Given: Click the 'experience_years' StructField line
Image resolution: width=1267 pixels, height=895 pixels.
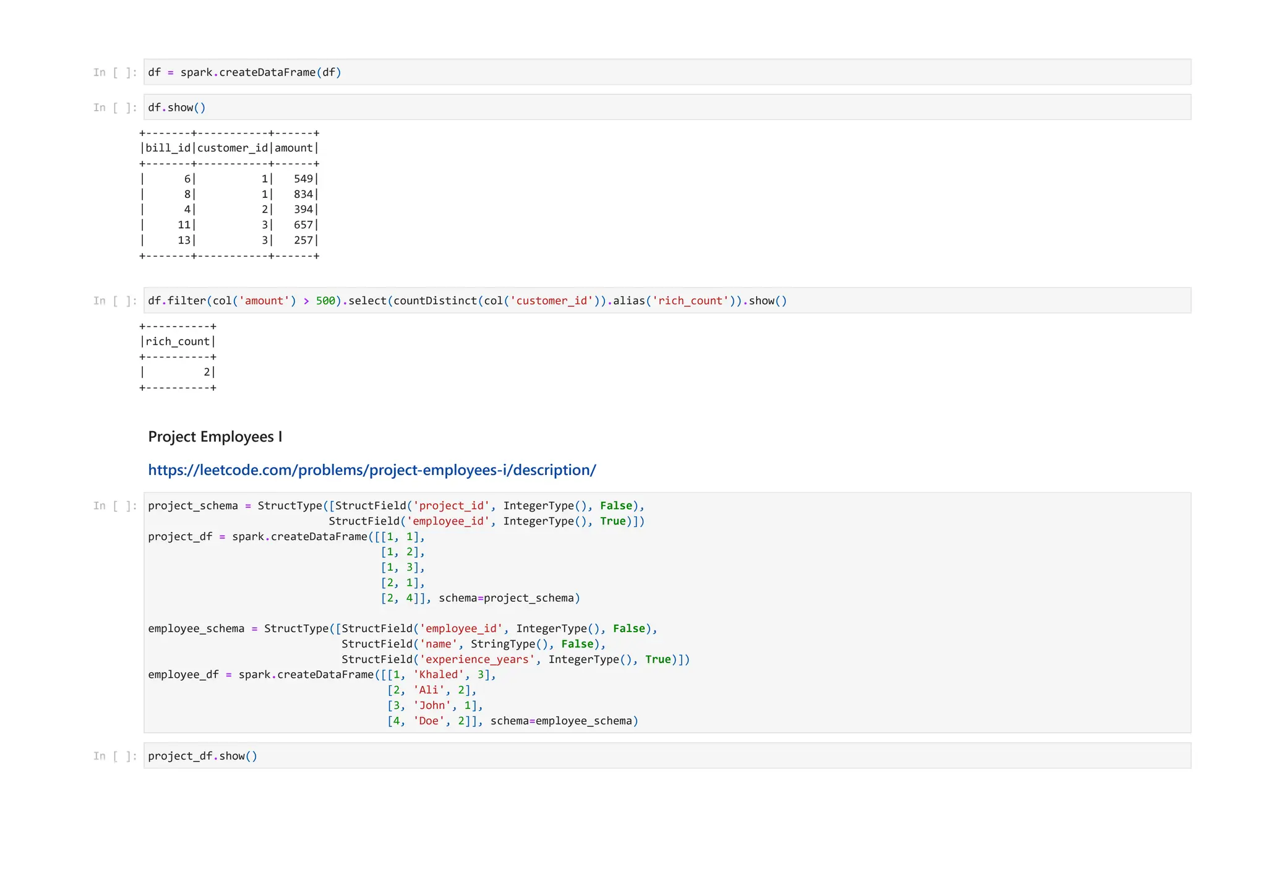Looking at the screenshot, I should tap(515, 659).
